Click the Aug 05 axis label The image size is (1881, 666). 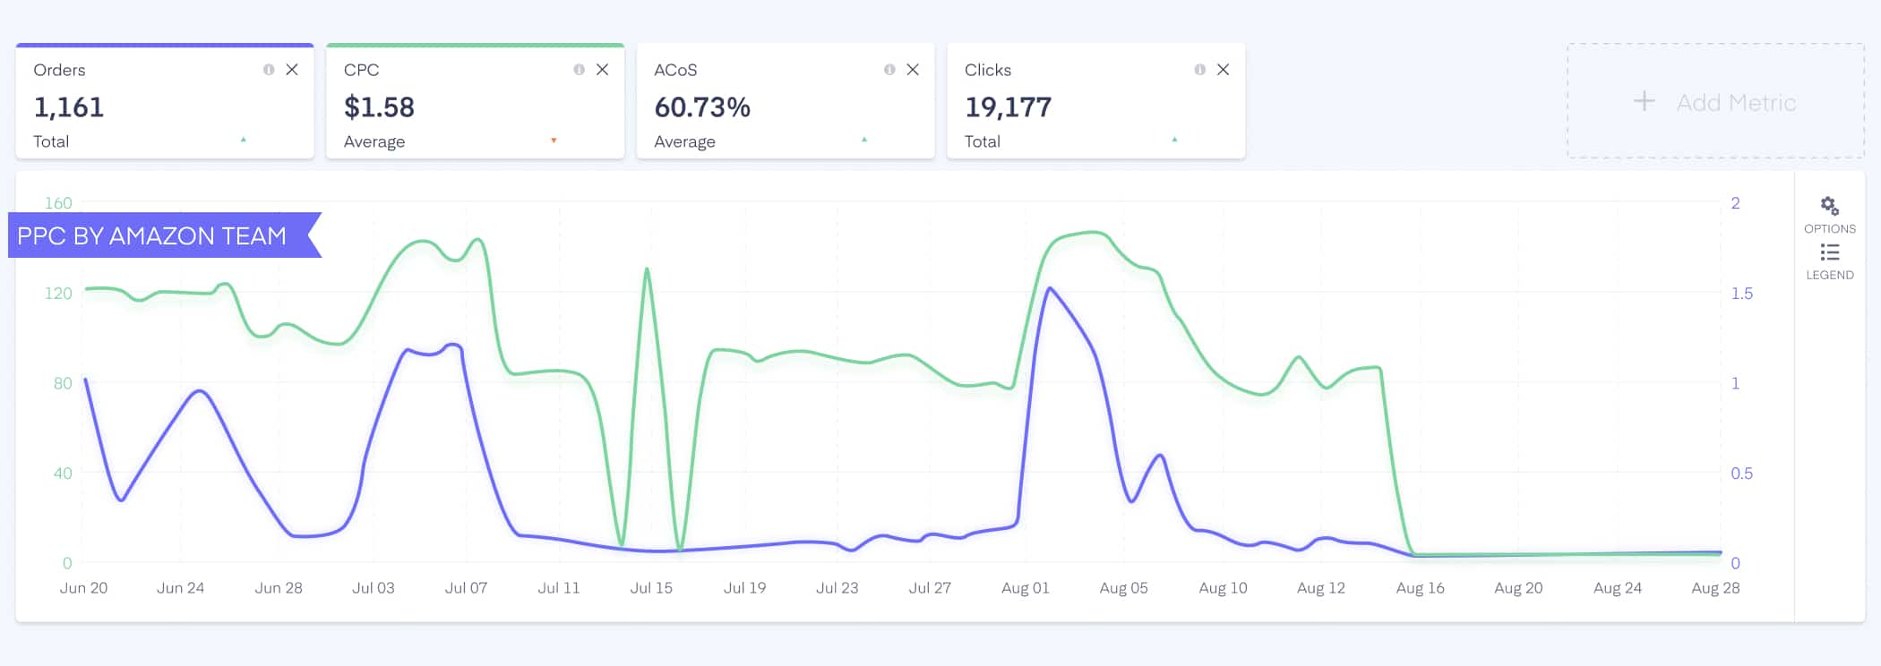(x=1124, y=588)
